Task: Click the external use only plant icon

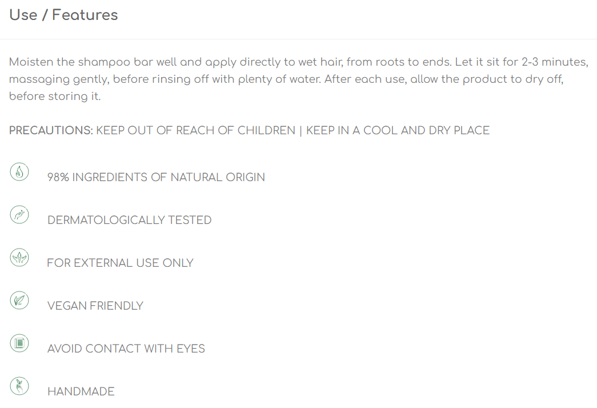Action: coord(19,258)
